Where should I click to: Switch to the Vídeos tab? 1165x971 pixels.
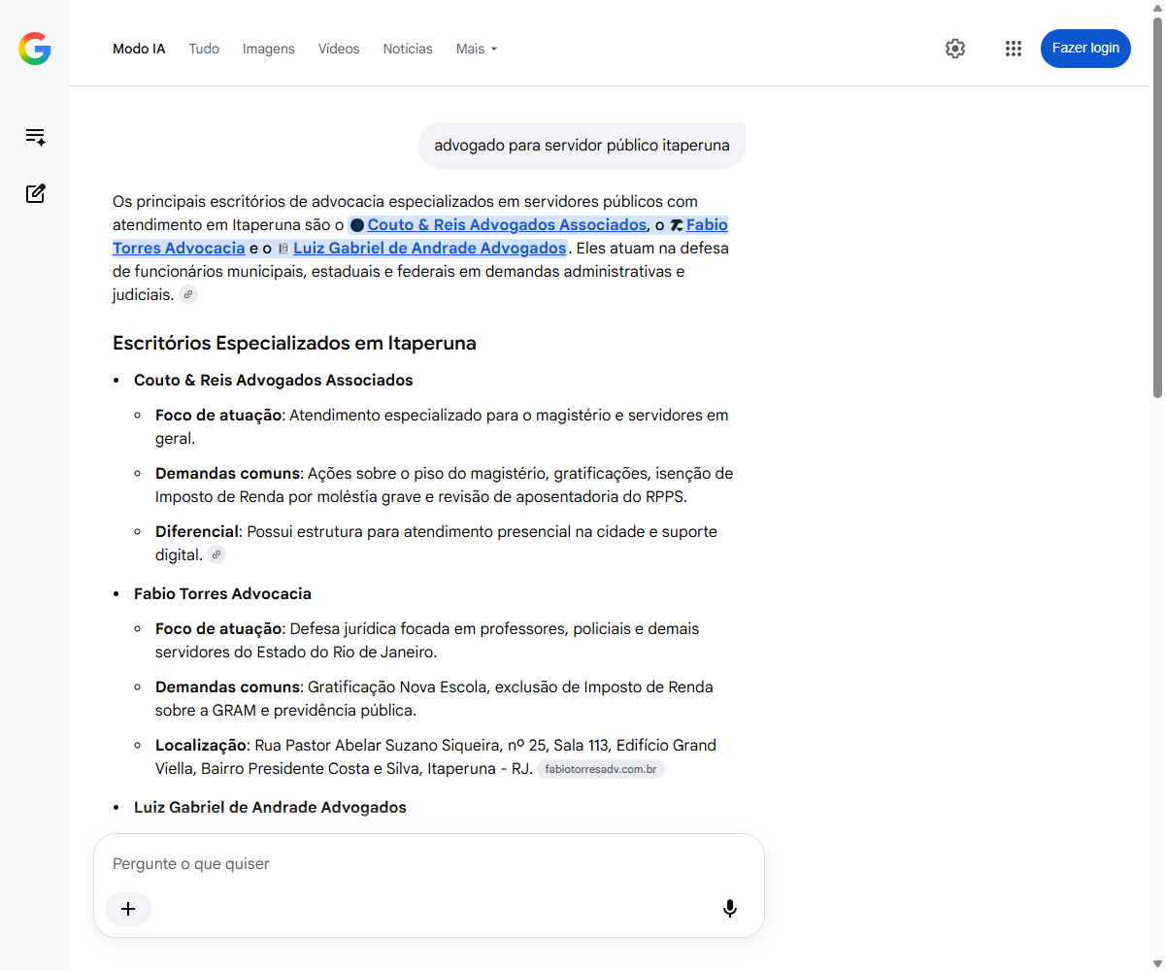(x=339, y=49)
